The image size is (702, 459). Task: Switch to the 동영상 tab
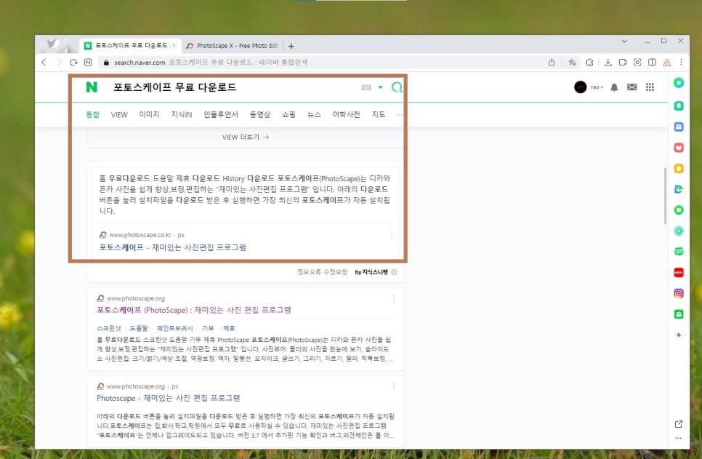259,114
